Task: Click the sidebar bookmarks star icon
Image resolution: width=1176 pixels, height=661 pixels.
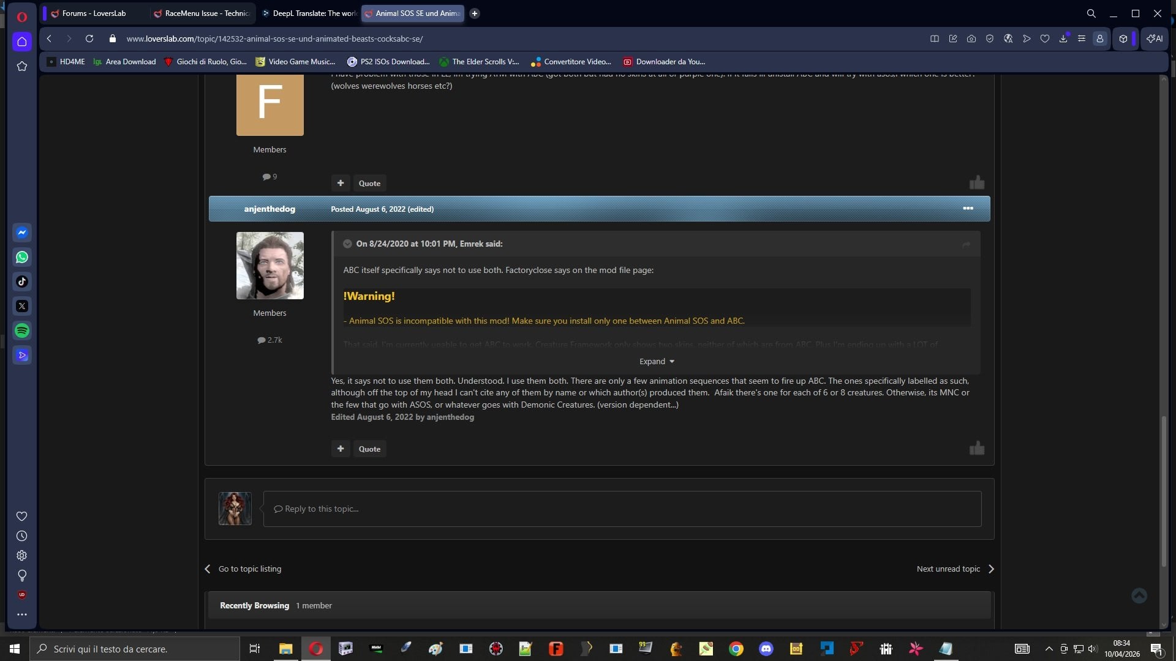Action: click(22, 66)
